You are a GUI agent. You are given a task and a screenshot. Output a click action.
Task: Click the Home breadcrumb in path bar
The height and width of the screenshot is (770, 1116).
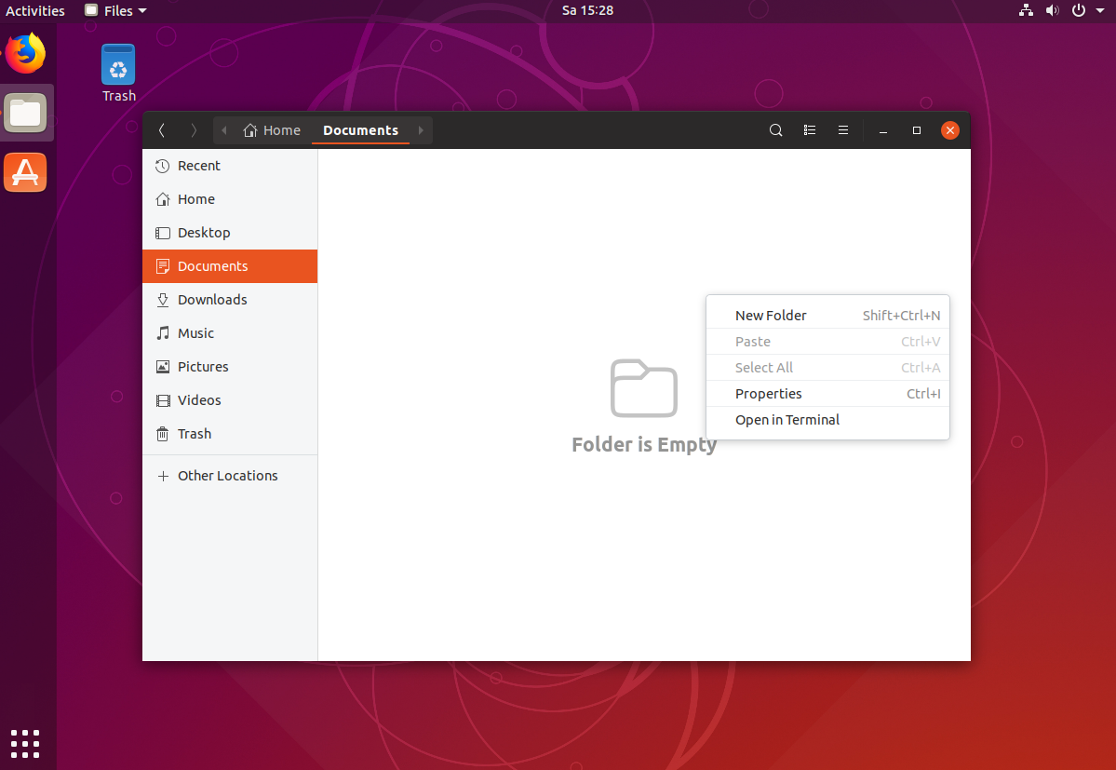click(272, 130)
